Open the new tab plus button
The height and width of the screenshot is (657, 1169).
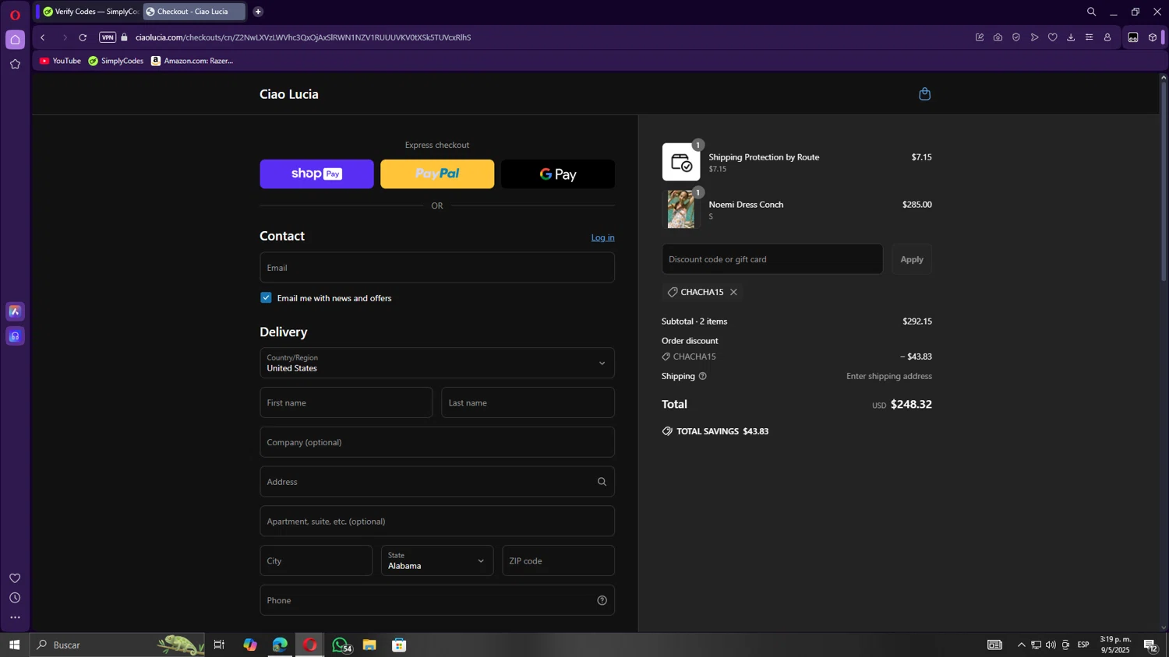[258, 12]
